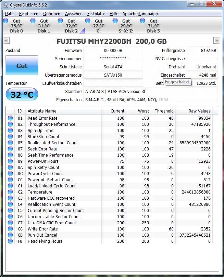The height and width of the screenshot is (278, 224).
Task: Click raw value 47185920
Action: coord(201,124)
